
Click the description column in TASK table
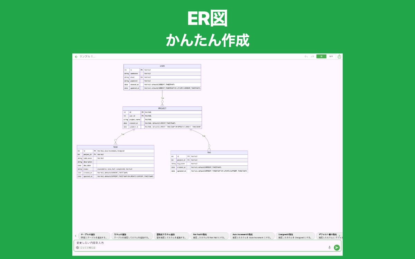[88, 162]
